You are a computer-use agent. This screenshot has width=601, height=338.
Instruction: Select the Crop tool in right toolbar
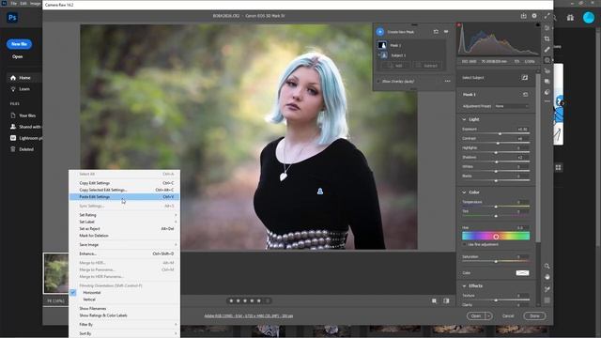click(x=547, y=38)
